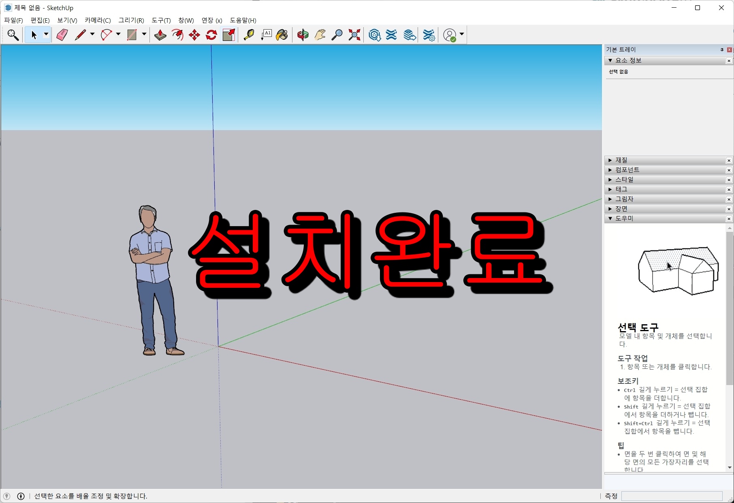
Task: Activate the Rotate tool
Action: (211, 35)
